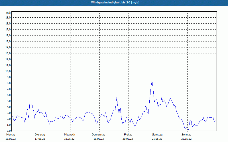Click the date 20.05.22
This screenshot has height=142, width=228.
coord(128,139)
